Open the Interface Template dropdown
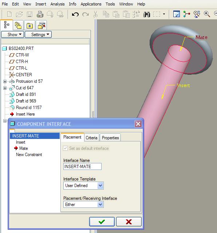Screen dimensions: 217x233 pyautogui.click(x=83, y=186)
